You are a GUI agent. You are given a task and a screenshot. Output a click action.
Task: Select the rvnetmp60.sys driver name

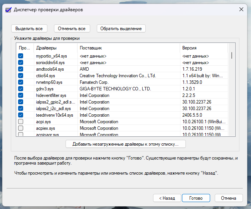[49, 82]
